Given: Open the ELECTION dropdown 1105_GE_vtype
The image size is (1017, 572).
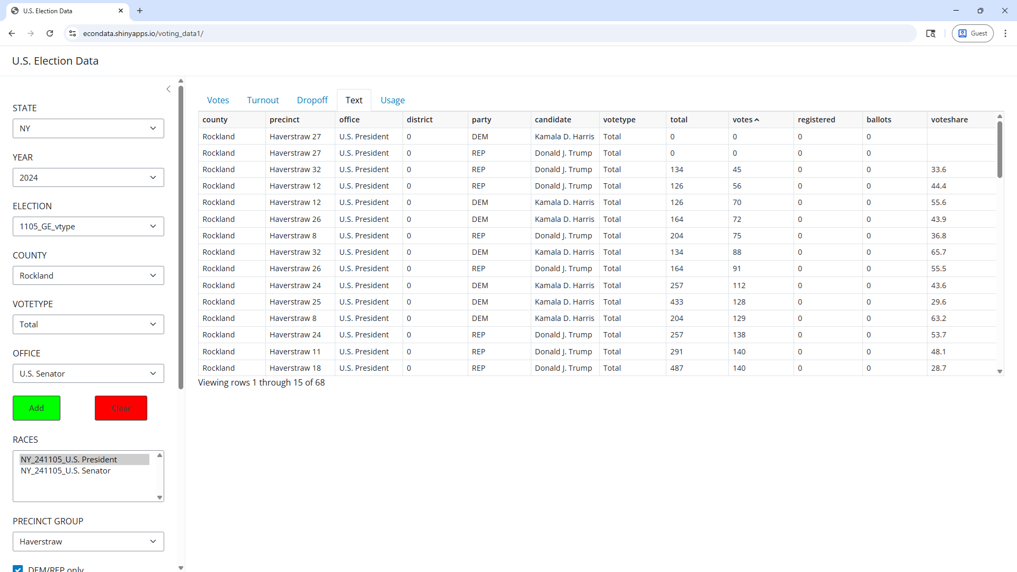Looking at the screenshot, I should coord(88,226).
